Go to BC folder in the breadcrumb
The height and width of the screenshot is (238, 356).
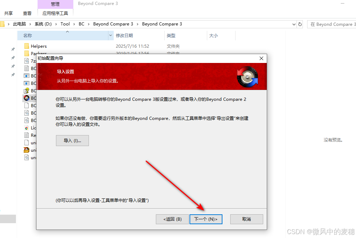(x=81, y=24)
